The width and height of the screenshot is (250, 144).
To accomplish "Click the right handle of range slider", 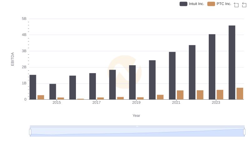I will point(244,132).
